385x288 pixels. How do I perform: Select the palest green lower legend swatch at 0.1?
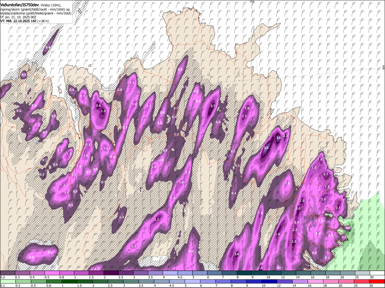(8, 282)
